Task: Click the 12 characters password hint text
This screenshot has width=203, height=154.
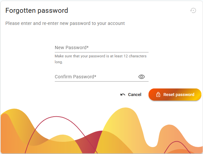Action: pyautogui.click(x=100, y=59)
